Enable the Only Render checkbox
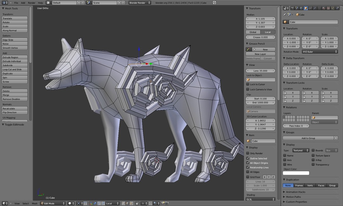 248,153
